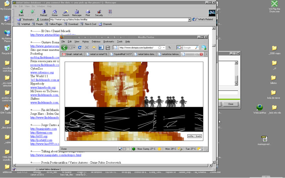Click the Firefox green Back arrow button
Viewport: 285px width, 178px height.
click(x=64, y=47)
